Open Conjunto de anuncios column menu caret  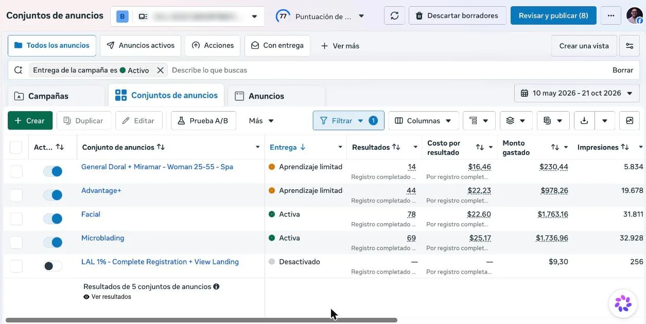pyautogui.click(x=258, y=147)
